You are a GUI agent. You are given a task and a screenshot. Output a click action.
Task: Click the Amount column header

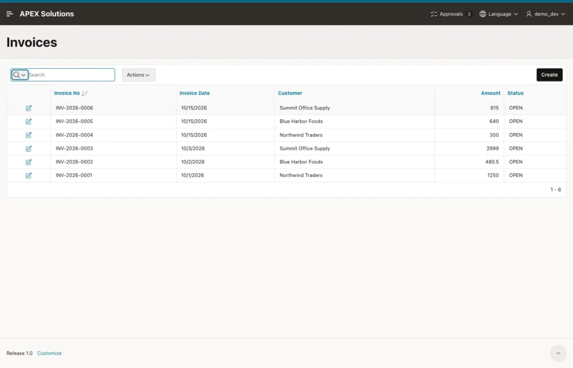point(490,93)
